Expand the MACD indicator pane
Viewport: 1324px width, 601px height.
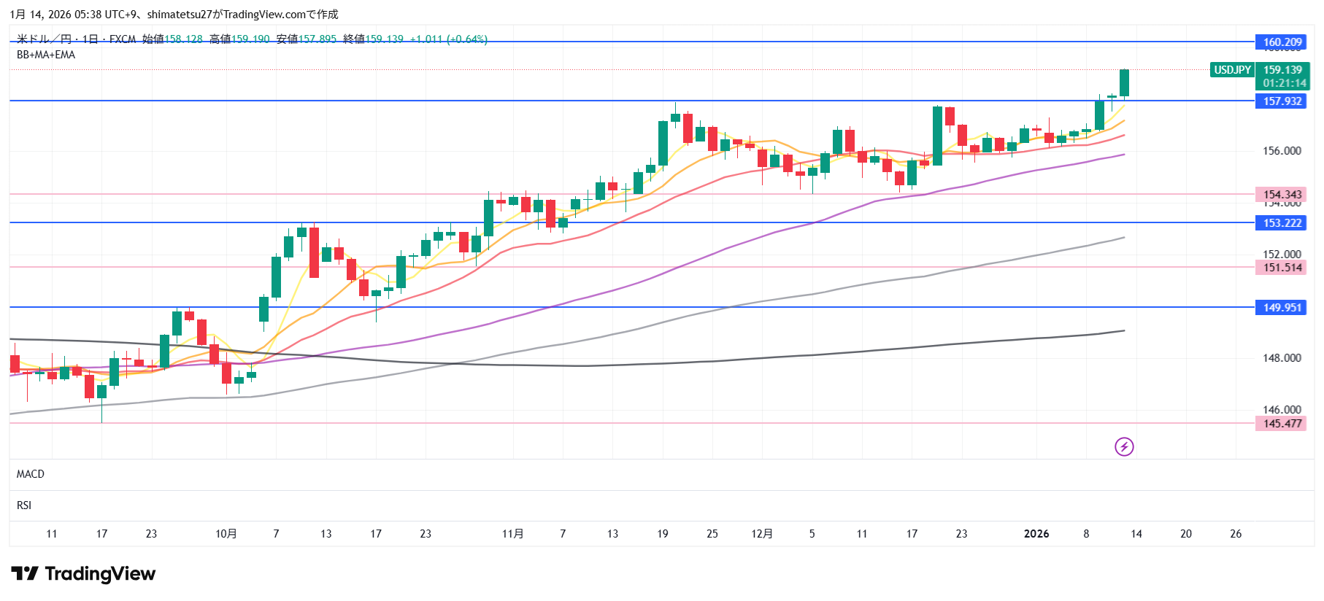pos(31,474)
